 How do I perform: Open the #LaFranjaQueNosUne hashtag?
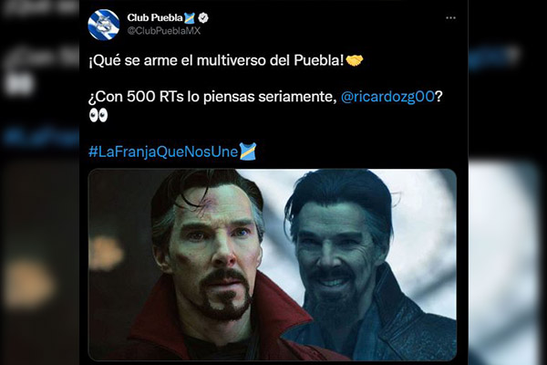[x=163, y=152]
